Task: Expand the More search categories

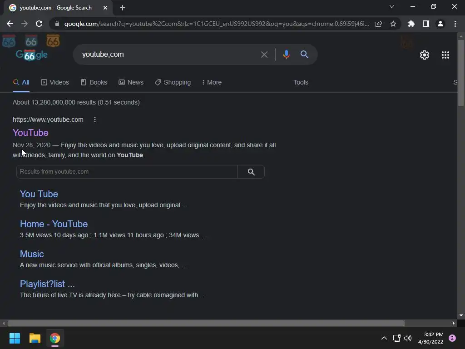Action: [212, 82]
